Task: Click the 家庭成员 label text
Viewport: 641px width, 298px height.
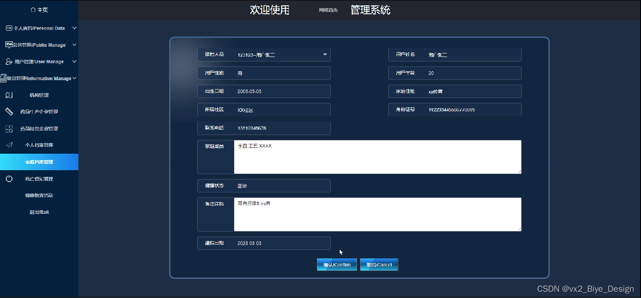Action: click(214, 146)
